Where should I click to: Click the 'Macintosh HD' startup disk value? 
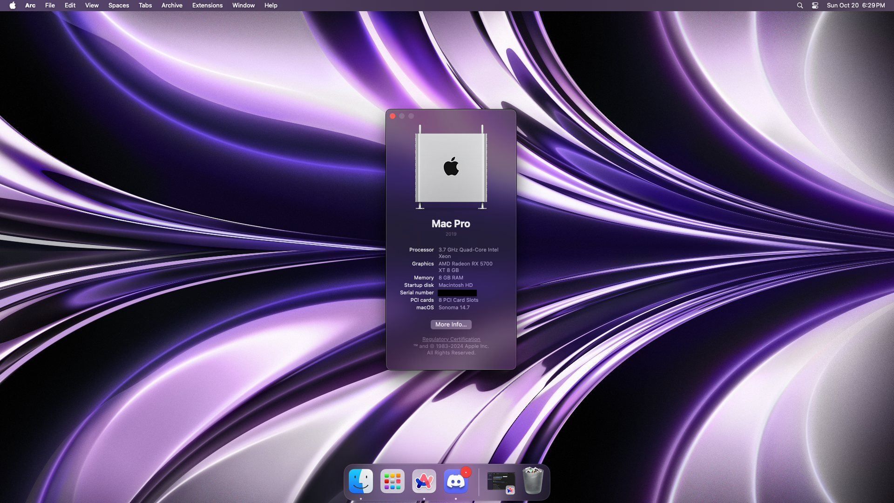(455, 285)
